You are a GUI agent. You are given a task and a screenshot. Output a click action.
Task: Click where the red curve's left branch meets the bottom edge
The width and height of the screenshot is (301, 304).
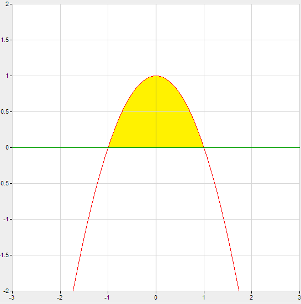[x=73, y=290]
